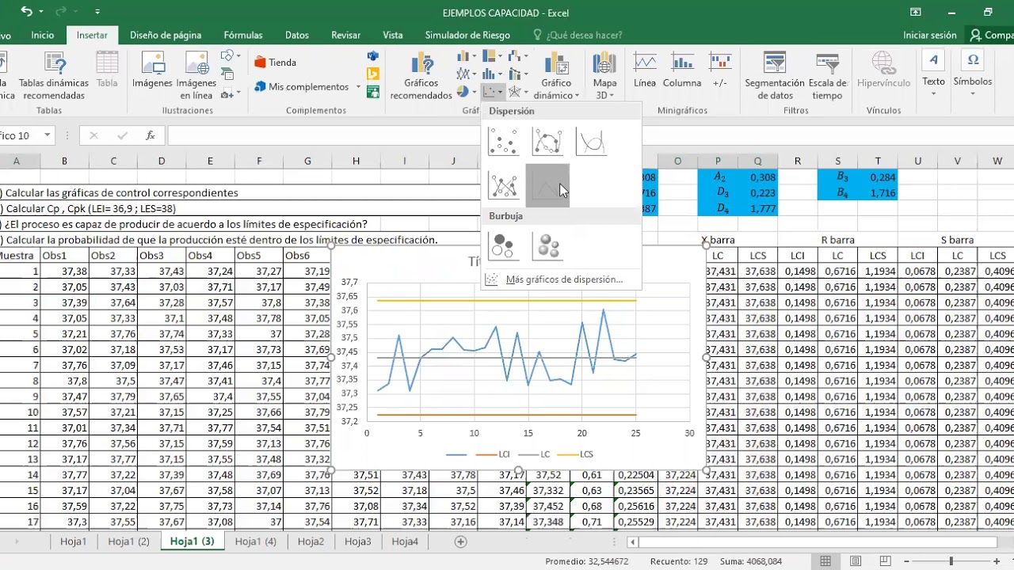
Task: Expand the Símbolos group dropdown
Action: point(973,93)
